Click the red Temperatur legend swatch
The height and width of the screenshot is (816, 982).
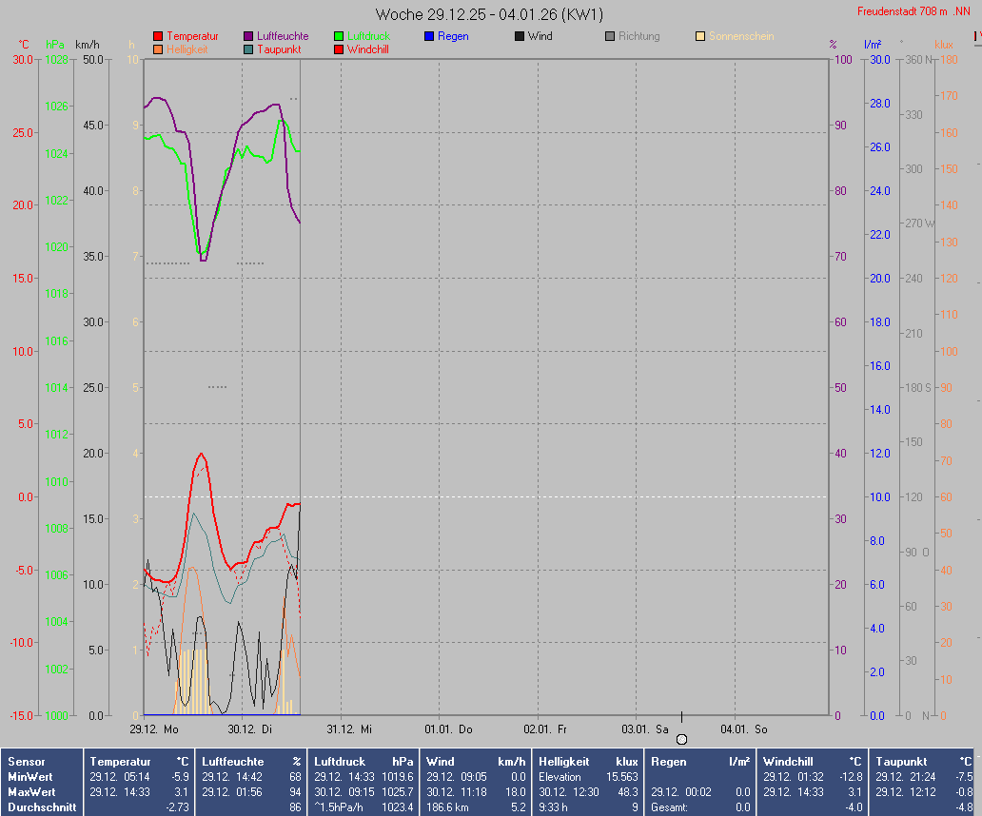coord(158,36)
